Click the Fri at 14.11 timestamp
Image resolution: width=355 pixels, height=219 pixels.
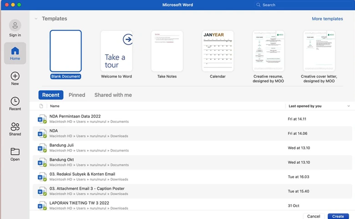pyautogui.click(x=297, y=119)
